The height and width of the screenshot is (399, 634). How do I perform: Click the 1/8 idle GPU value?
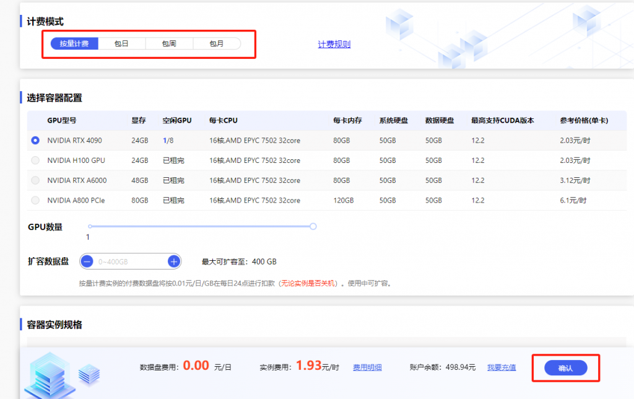click(x=168, y=141)
